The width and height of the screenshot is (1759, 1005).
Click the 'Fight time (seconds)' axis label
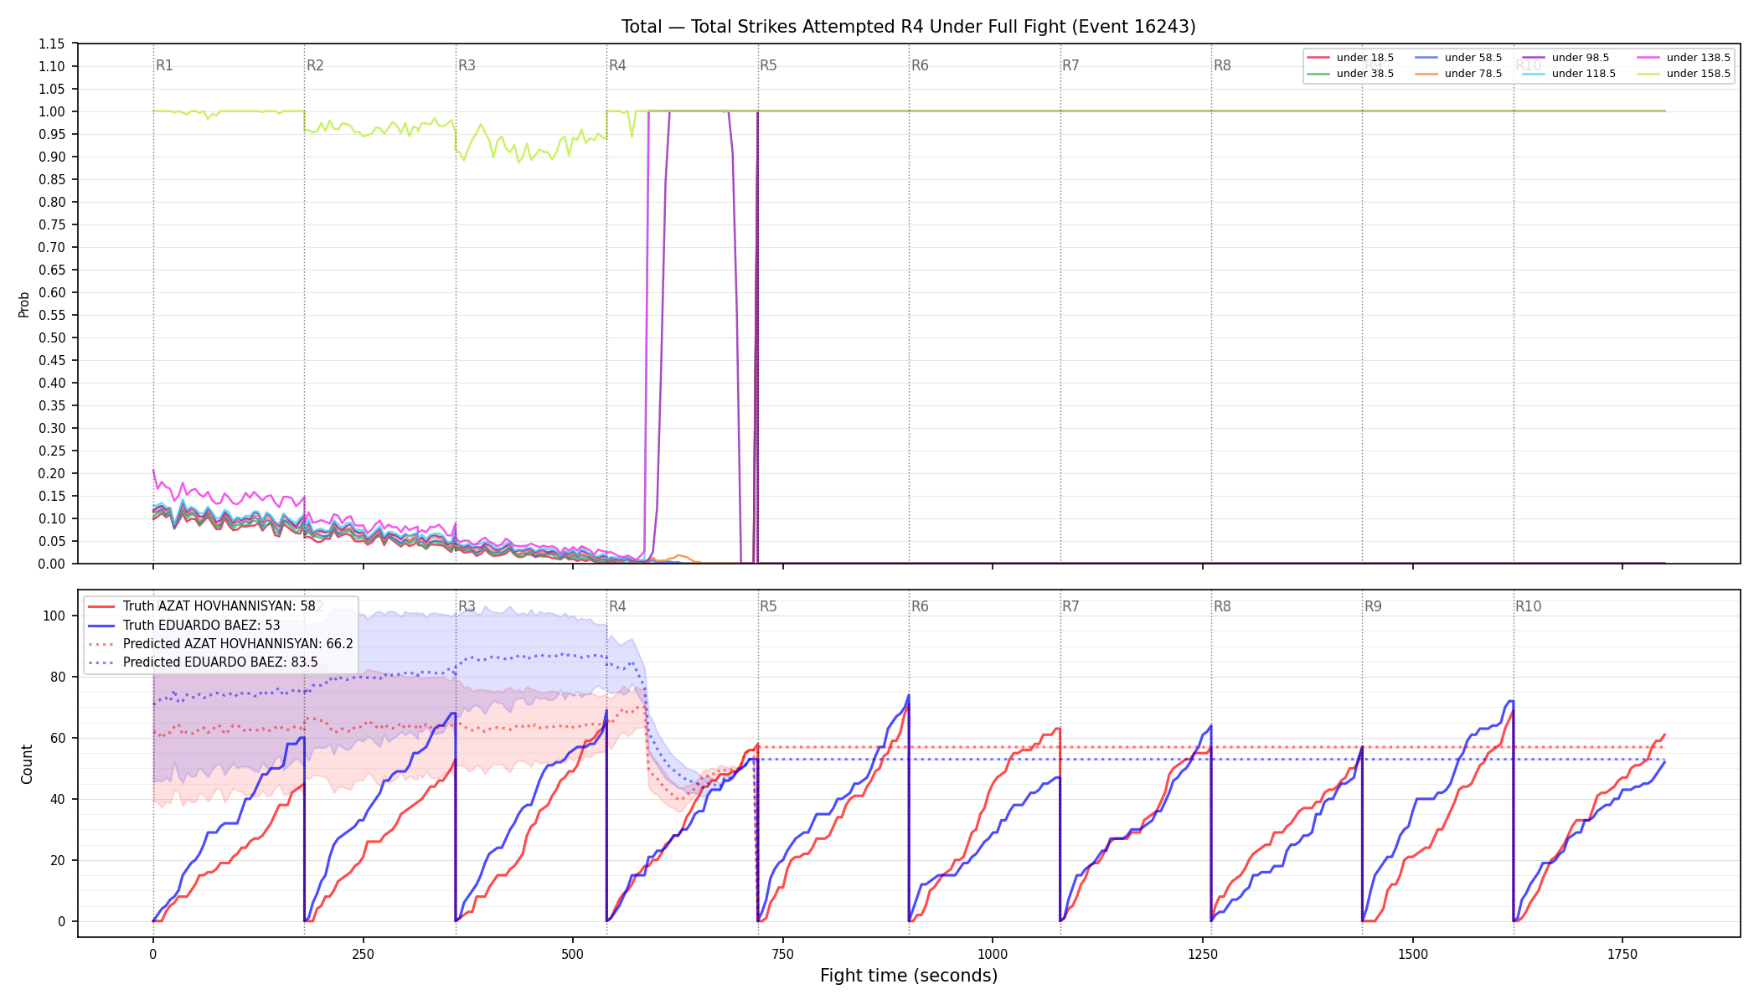[x=909, y=976]
